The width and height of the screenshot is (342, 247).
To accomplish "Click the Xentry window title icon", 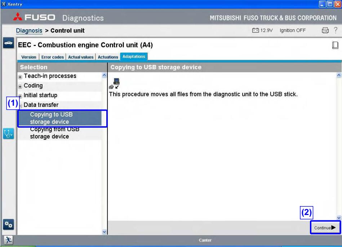I will (4, 4).
